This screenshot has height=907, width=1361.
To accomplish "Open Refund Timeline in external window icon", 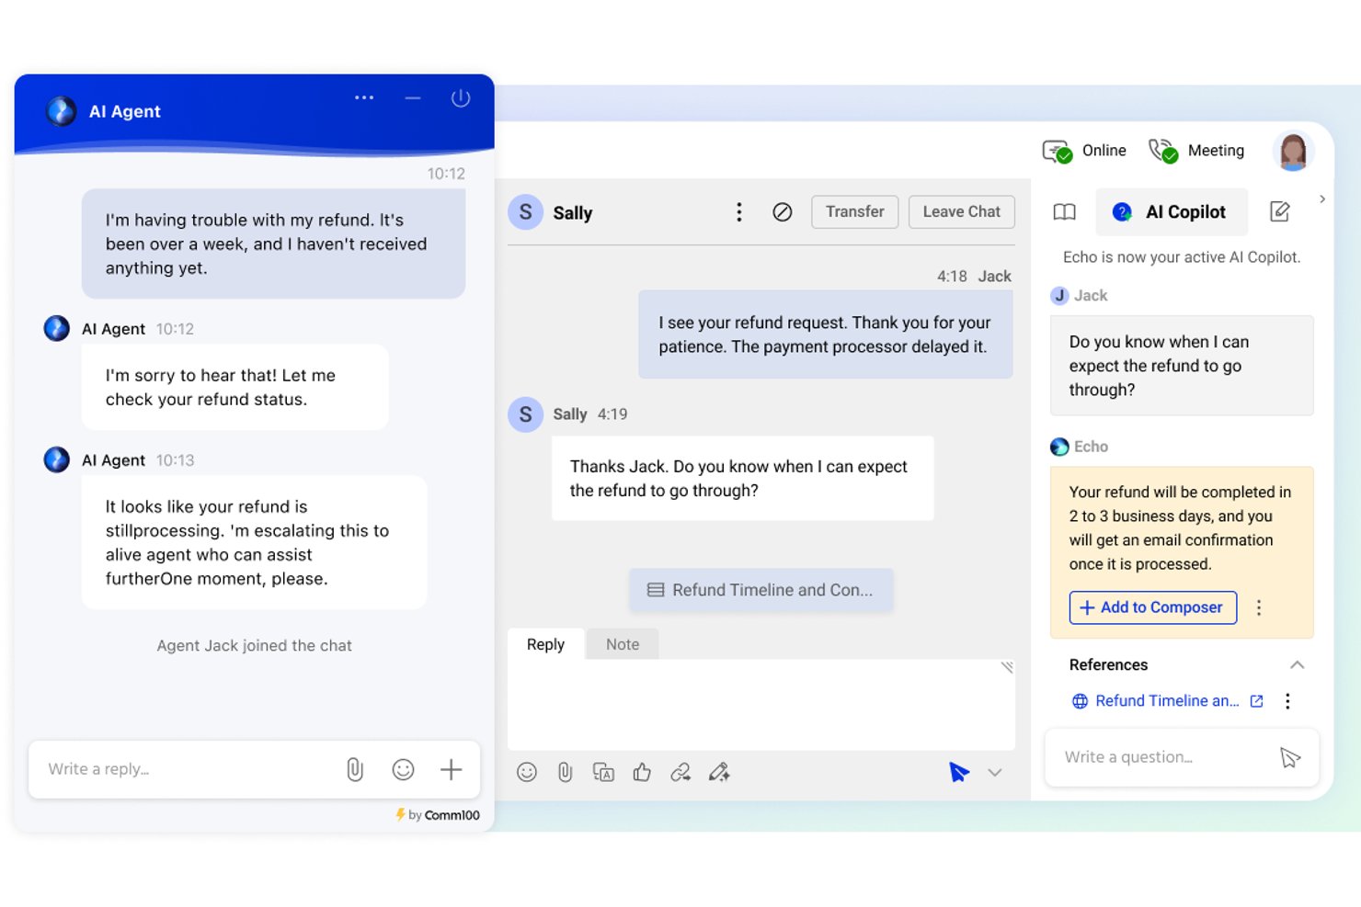I will 1256,701.
